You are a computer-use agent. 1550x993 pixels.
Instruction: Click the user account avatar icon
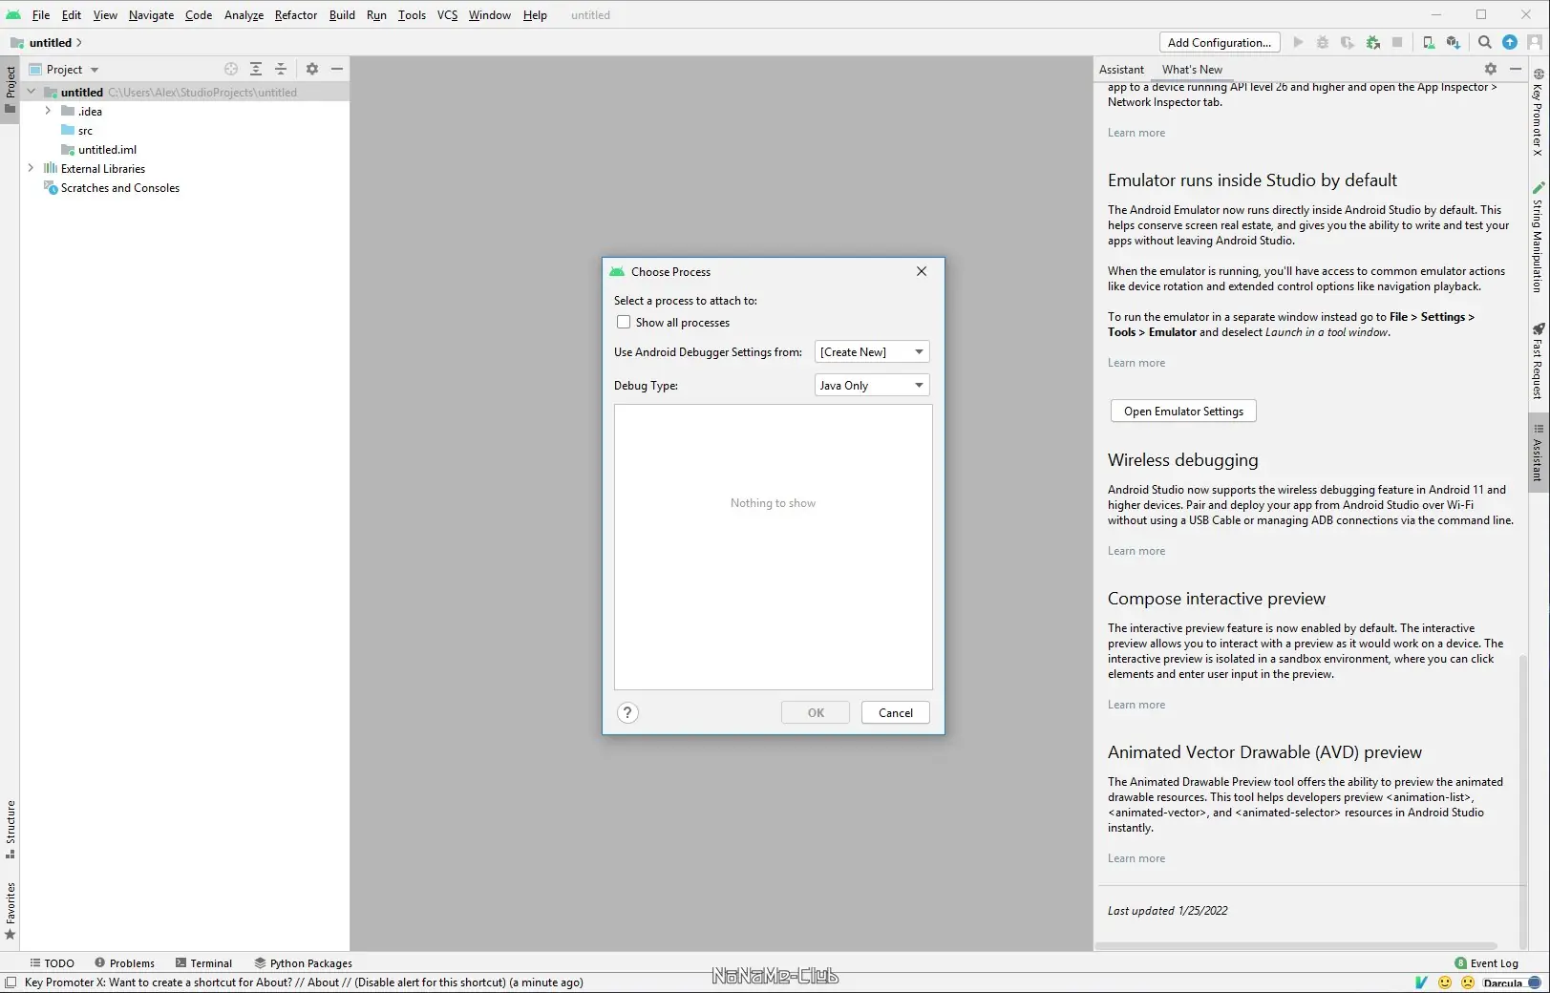pos(1535,42)
